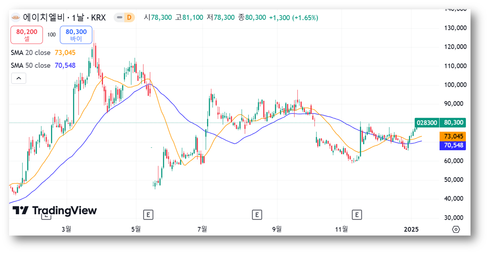Click the HLB stock logo icon

[15, 17]
